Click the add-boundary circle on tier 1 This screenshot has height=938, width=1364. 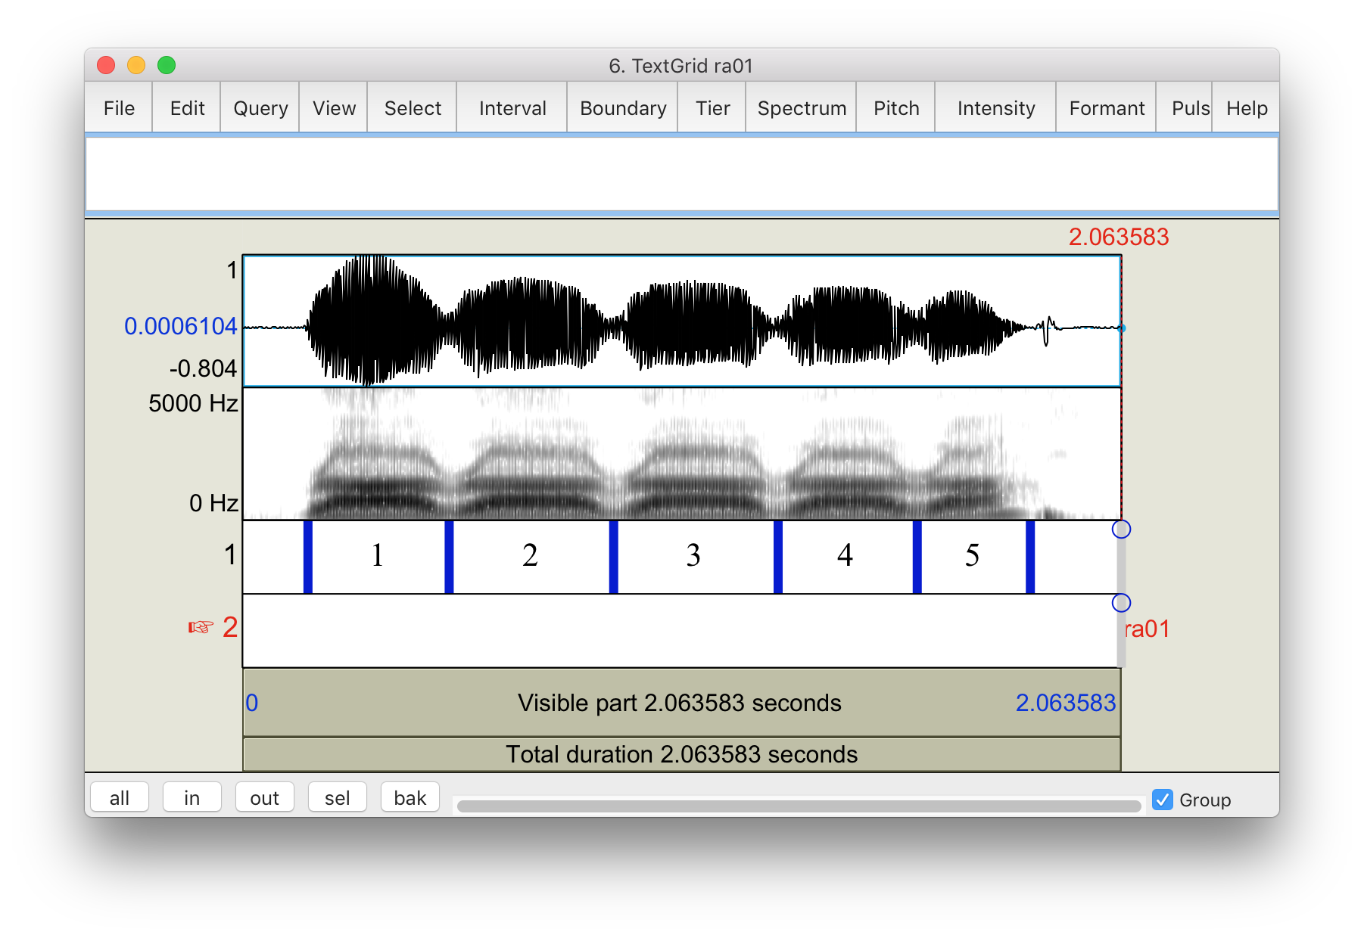point(1121,530)
